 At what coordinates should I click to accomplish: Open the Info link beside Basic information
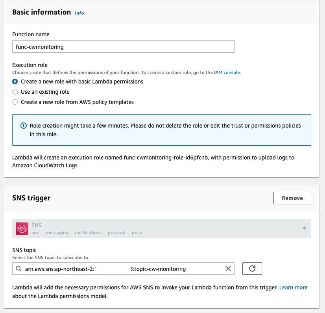pos(79,13)
